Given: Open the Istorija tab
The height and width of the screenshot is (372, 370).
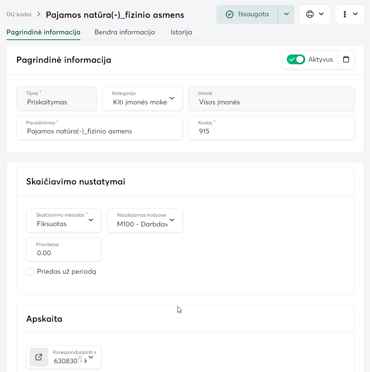Looking at the screenshot, I should tap(181, 33).
